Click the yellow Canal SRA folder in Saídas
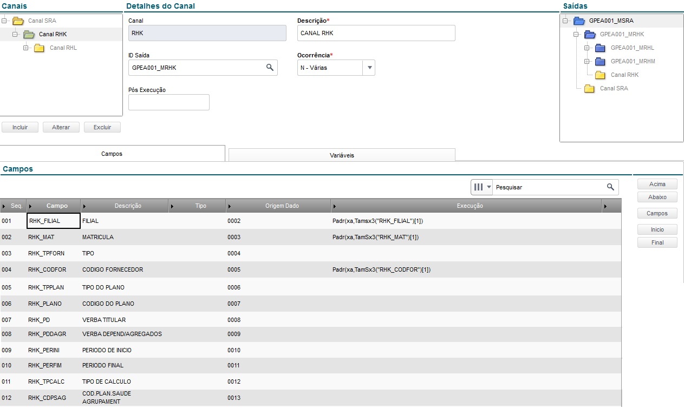 [589, 89]
